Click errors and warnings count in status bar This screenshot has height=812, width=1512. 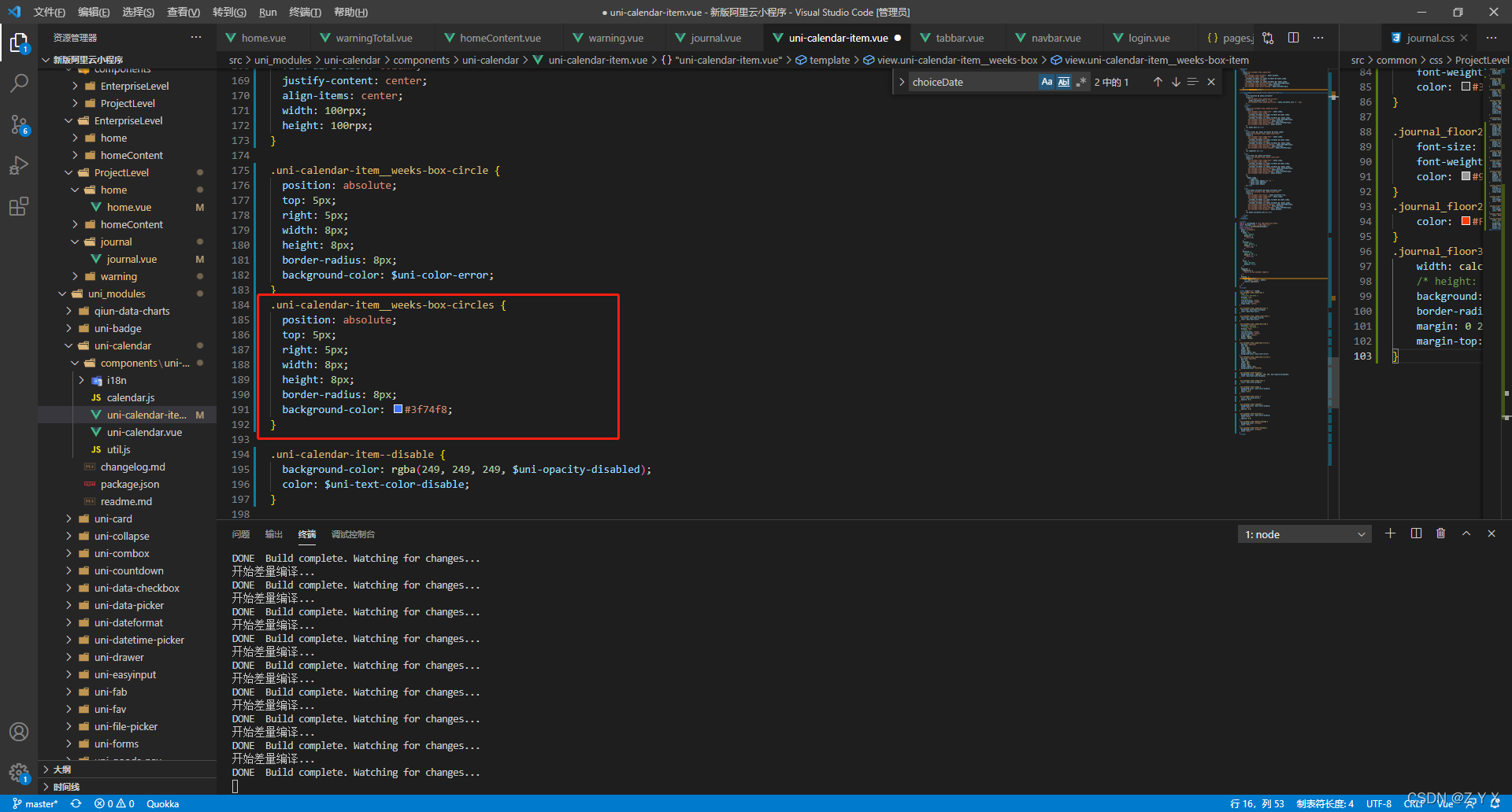(114, 803)
